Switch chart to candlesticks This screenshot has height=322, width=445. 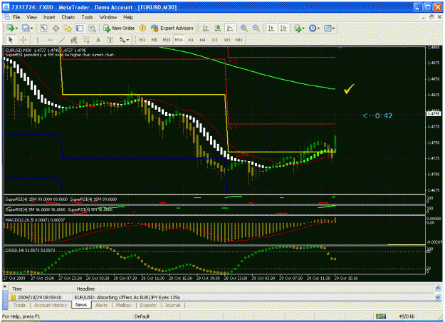click(218, 28)
